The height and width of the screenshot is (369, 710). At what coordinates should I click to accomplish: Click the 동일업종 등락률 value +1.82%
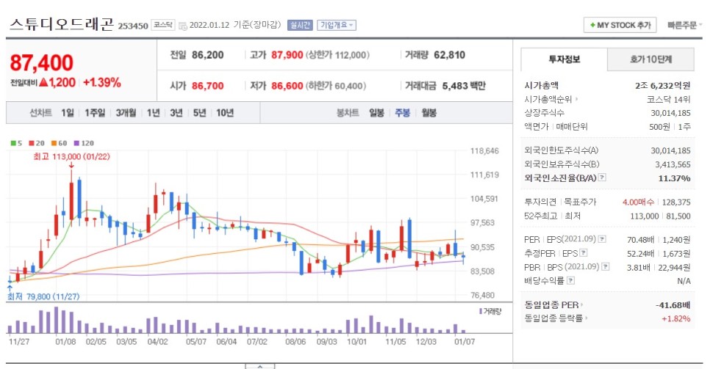pos(676,319)
